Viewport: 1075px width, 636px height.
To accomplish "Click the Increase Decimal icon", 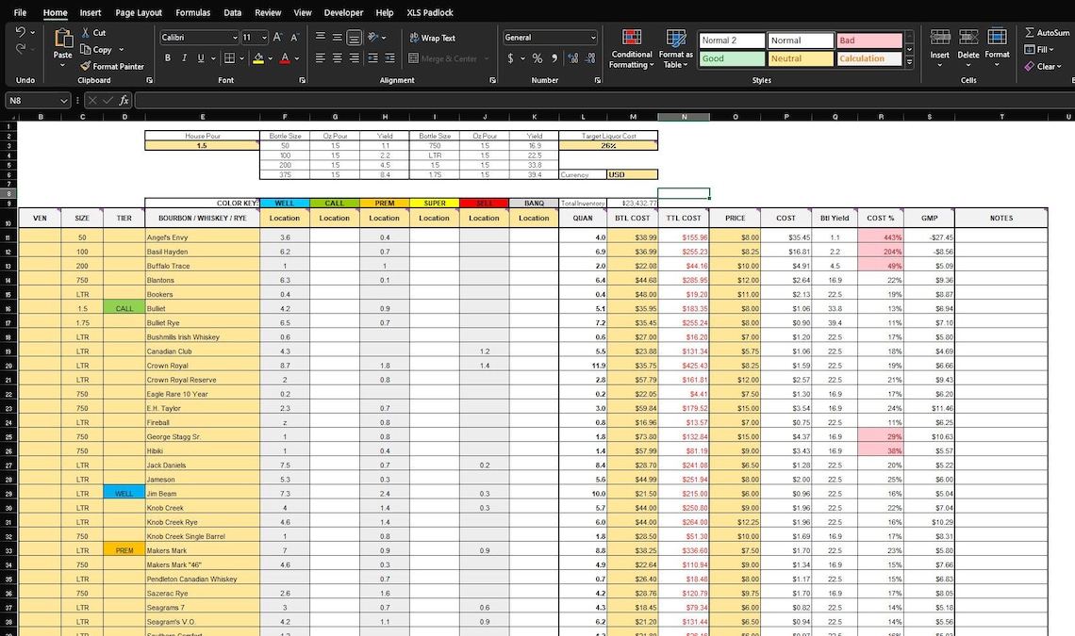I will 573,58.
